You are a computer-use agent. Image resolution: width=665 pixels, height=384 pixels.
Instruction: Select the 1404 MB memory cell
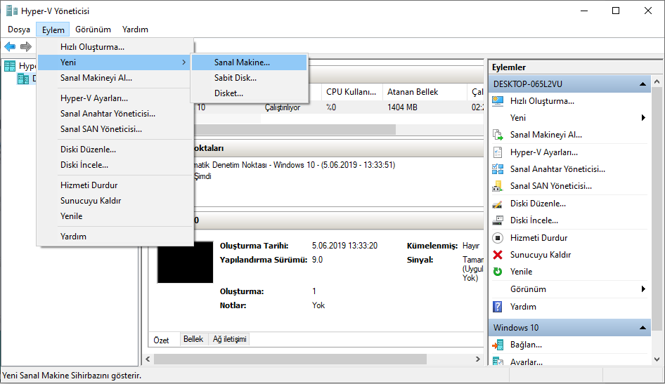[x=402, y=107]
